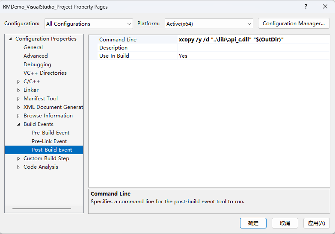Expand the Manifest Tool node
Screen dimensions: 335x234
click(x=18, y=99)
